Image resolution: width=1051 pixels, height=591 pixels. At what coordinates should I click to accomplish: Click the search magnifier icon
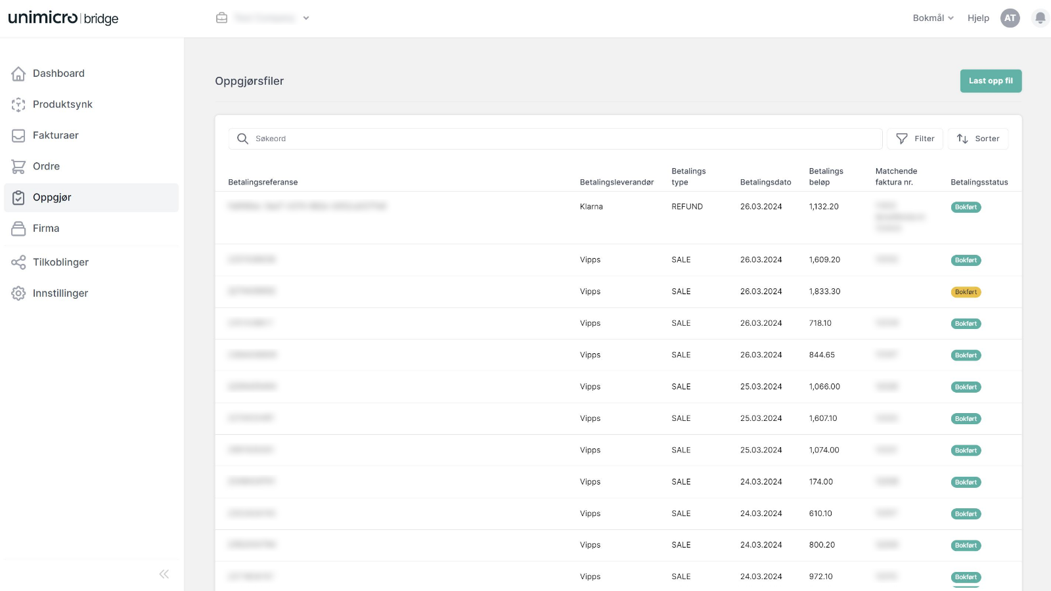coord(242,139)
